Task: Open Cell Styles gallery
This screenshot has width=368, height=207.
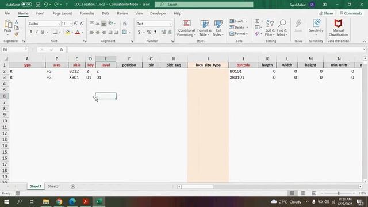Action: [x=218, y=28]
